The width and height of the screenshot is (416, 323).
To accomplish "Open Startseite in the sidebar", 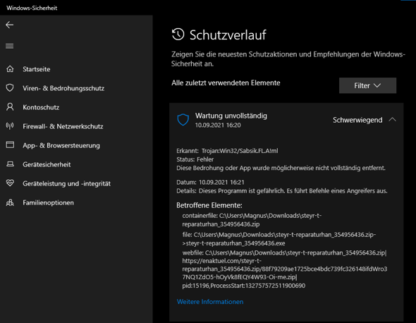I will [37, 69].
